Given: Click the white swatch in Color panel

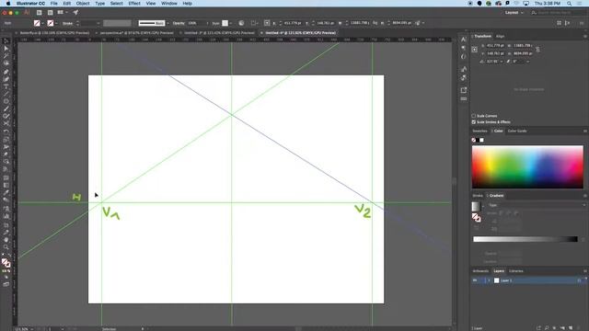Looking at the screenshot, I should [481, 140].
